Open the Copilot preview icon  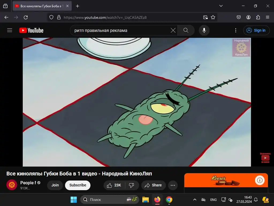point(265,200)
